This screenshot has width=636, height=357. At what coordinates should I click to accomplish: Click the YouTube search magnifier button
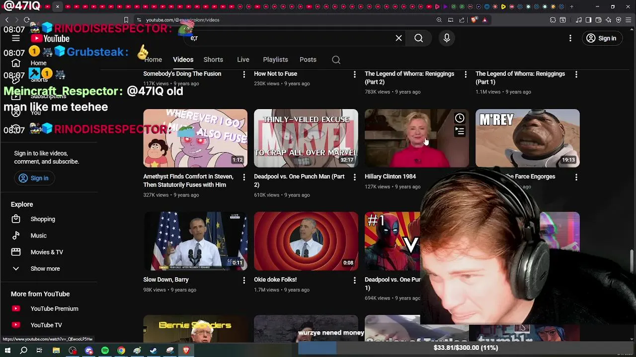419,38
